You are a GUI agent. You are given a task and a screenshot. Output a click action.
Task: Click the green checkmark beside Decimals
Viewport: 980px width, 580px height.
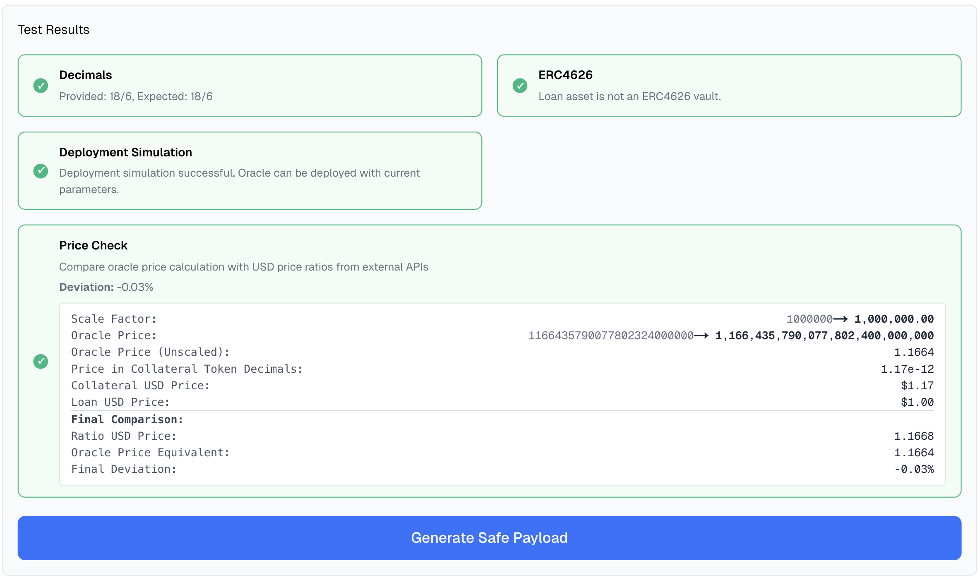point(41,86)
